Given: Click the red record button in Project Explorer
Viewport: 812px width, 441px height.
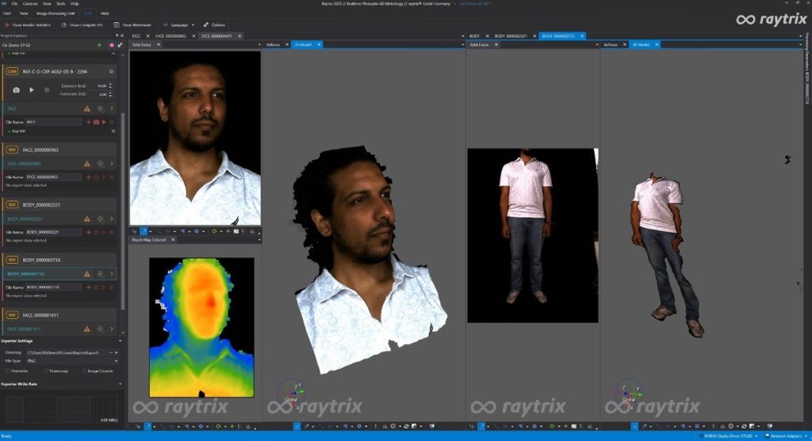Looking at the screenshot, I should click(111, 45).
